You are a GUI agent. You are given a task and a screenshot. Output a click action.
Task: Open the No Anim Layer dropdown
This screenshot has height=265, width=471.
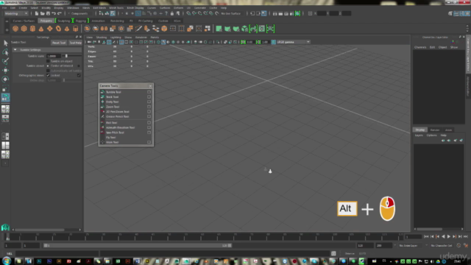coord(411,245)
